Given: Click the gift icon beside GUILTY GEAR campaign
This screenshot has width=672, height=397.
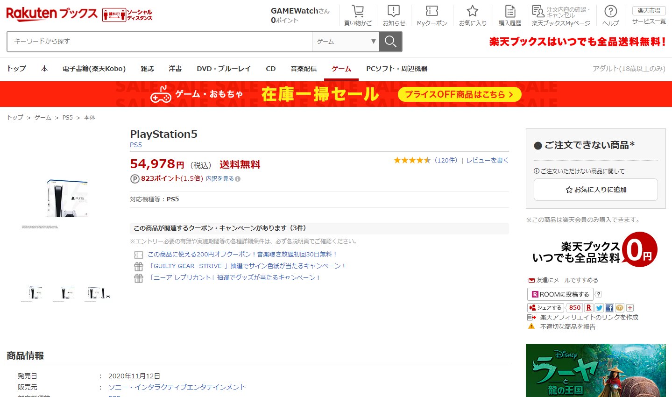Looking at the screenshot, I should (139, 266).
